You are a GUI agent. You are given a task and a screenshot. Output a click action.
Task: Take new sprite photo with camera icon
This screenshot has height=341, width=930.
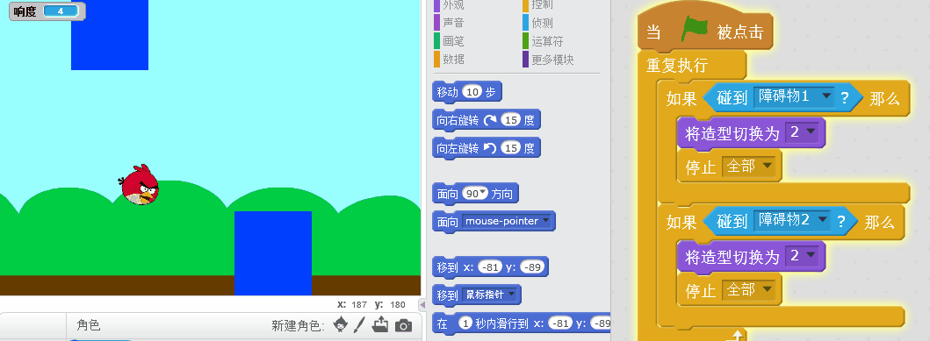(403, 325)
